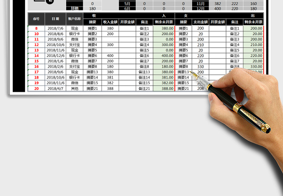
Task: Select the 支付宝 cell in row 12
Action: tap(74, 45)
